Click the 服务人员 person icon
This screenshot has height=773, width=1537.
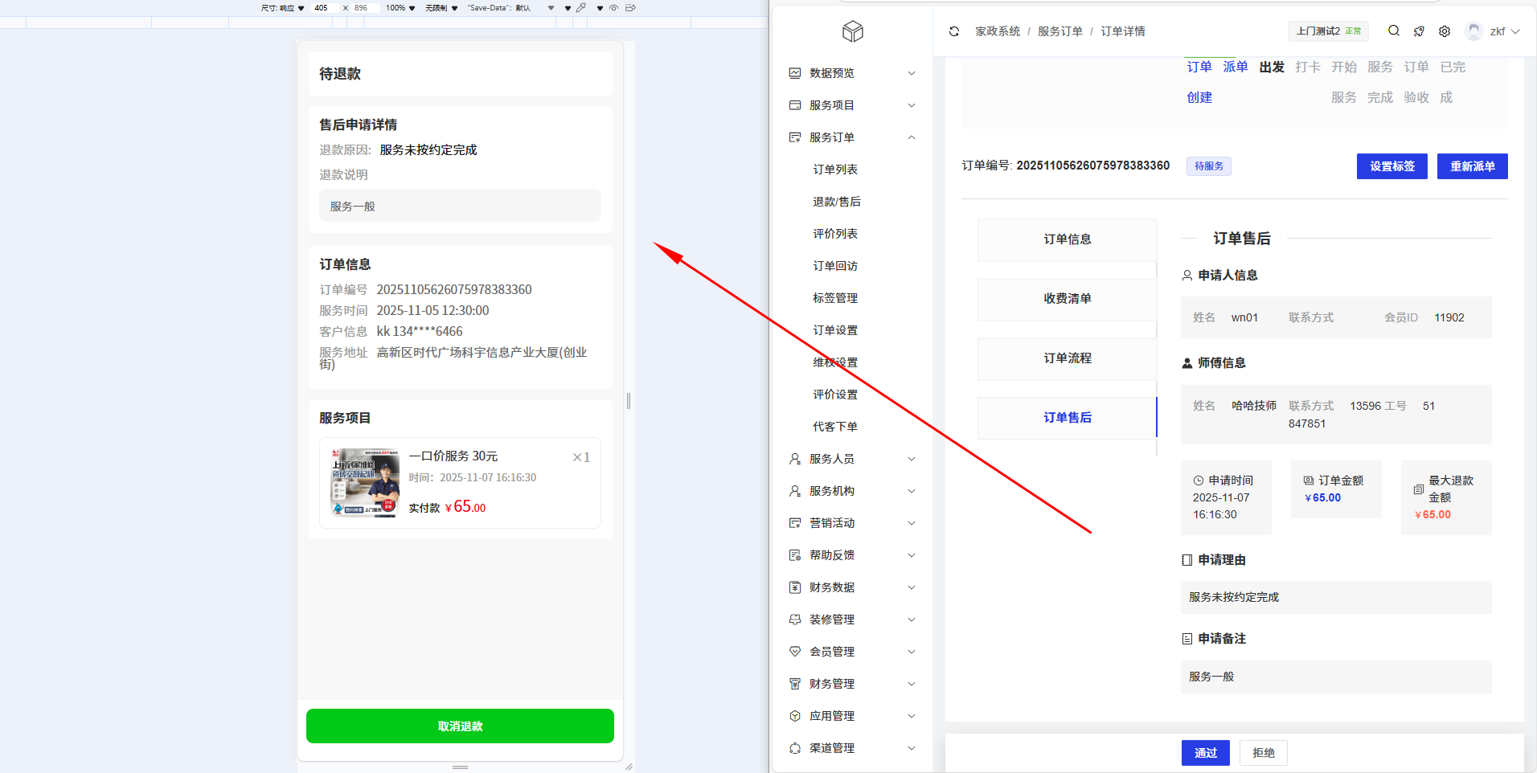(x=795, y=459)
